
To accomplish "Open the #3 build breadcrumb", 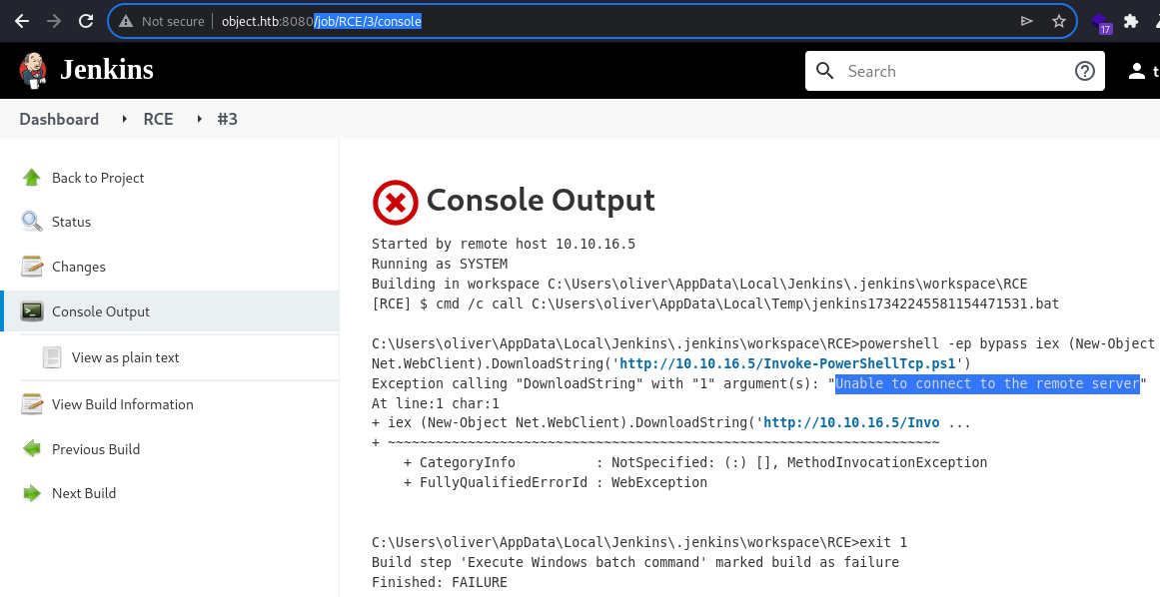I will tap(227, 119).
